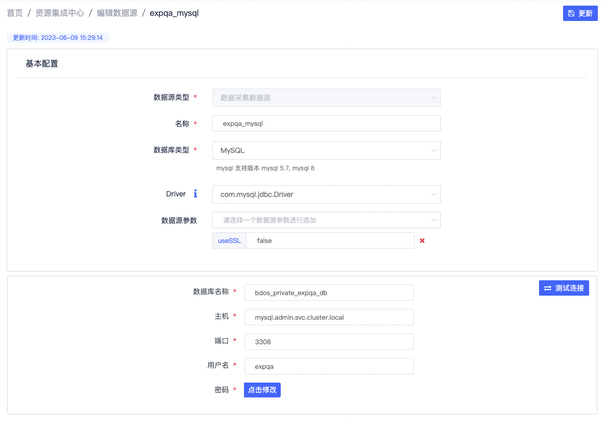Click the 用户名 field label

(x=218, y=365)
